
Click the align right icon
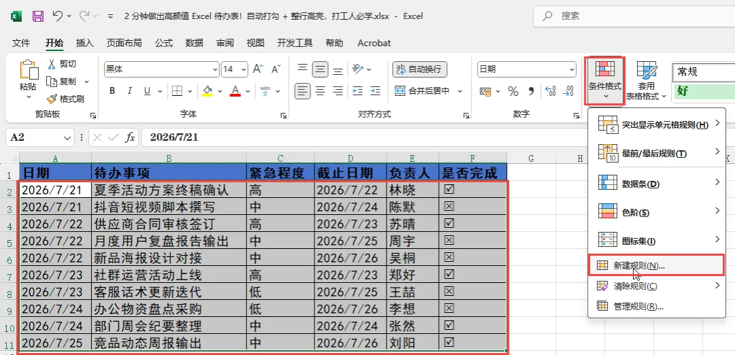pyautogui.click(x=338, y=91)
